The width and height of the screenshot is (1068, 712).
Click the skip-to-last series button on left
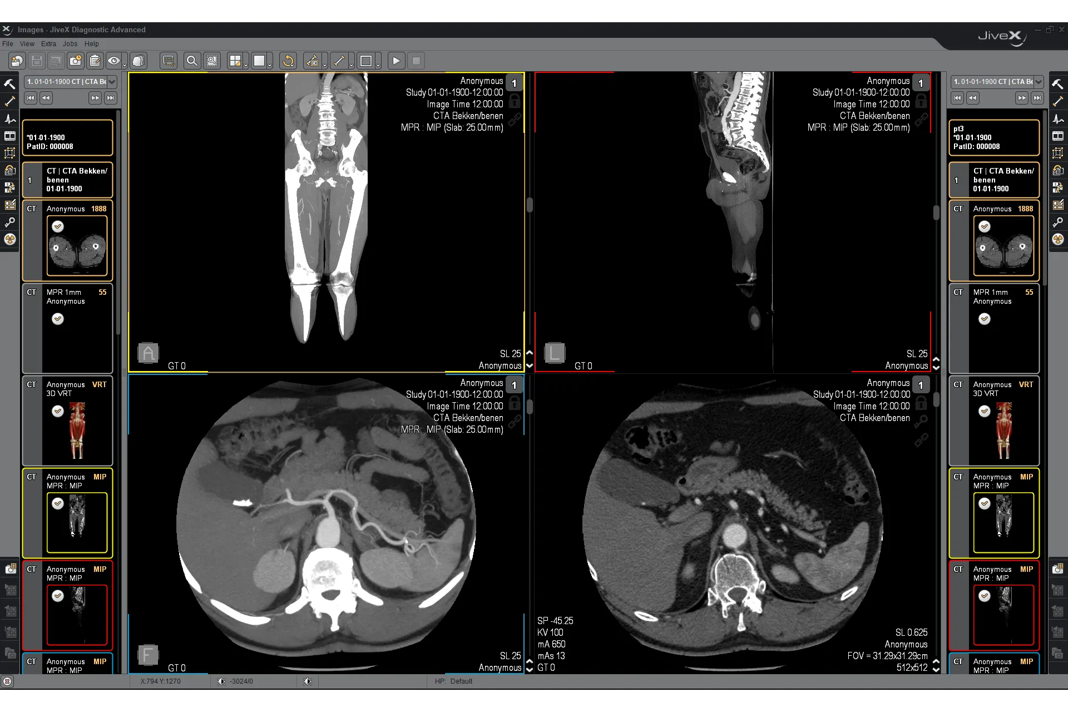[111, 98]
